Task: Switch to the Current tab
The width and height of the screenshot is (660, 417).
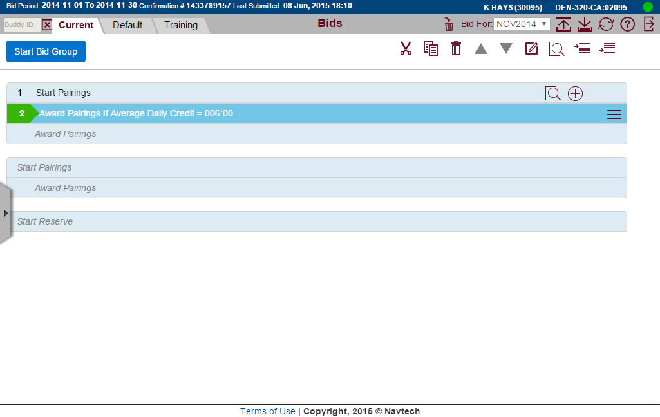Action: tap(76, 25)
